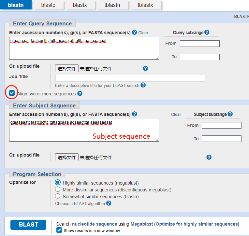The width and height of the screenshot is (249, 236).
Task: Select More dissimilar sequences (discontiguous megablast)
Action: [x=58, y=189]
